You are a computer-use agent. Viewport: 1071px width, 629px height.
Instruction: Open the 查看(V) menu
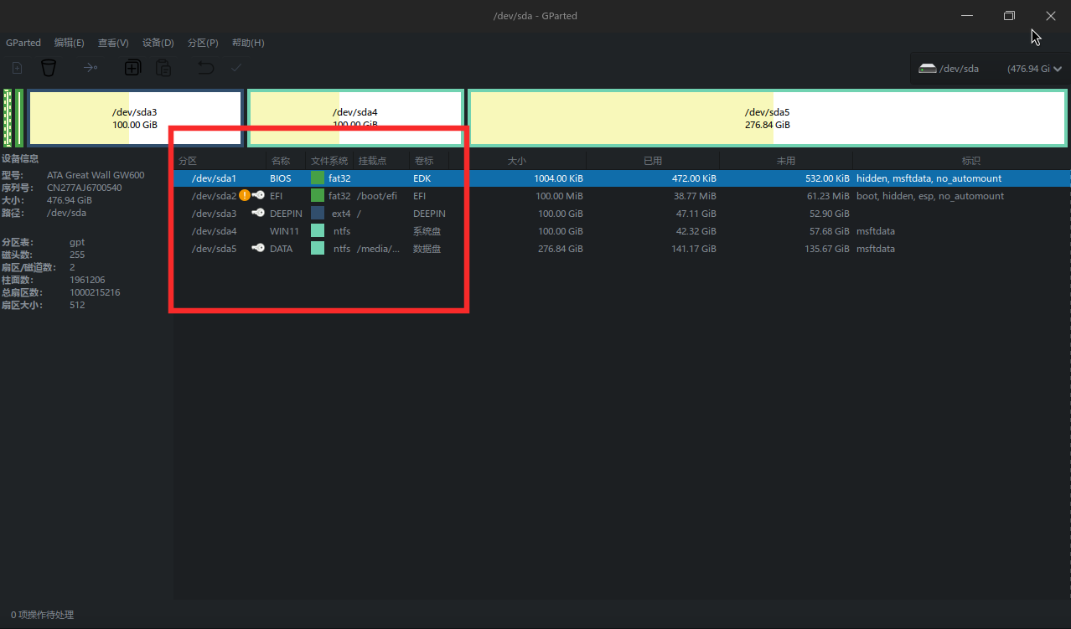[x=113, y=43]
